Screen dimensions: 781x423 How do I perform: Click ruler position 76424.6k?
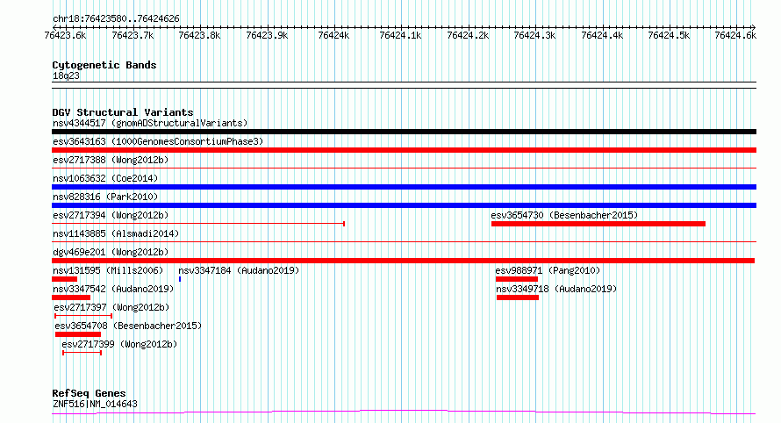point(735,35)
